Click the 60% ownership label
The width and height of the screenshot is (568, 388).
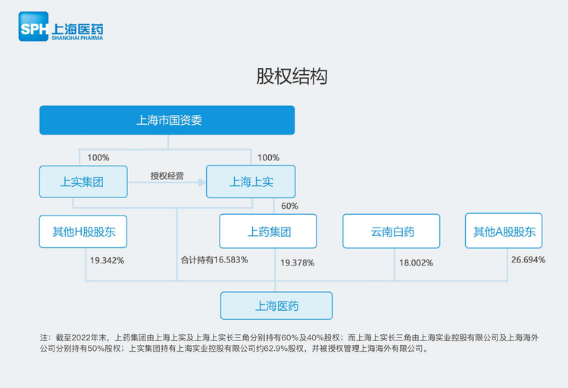(x=290, y=206)
